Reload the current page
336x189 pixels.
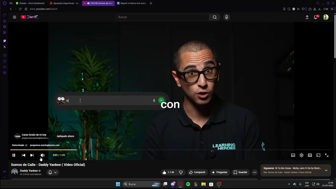(20, 9)
